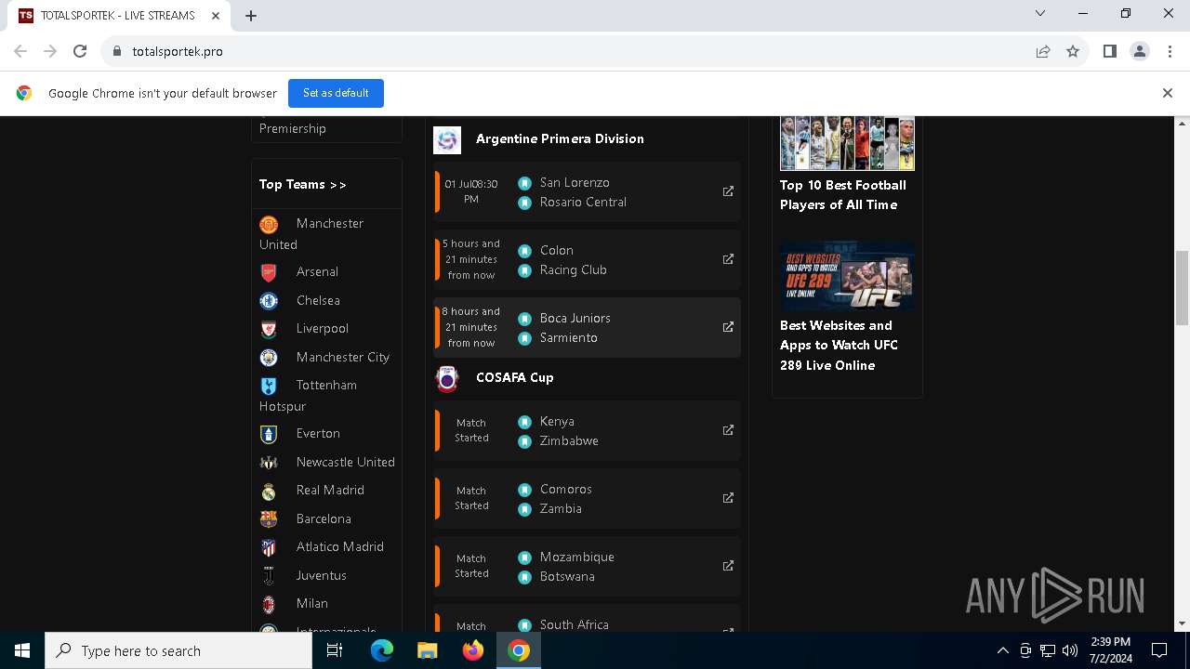1190x669 pixels.
Task: Bookmark this page with star icon
Action: [x=1073, y=51]
